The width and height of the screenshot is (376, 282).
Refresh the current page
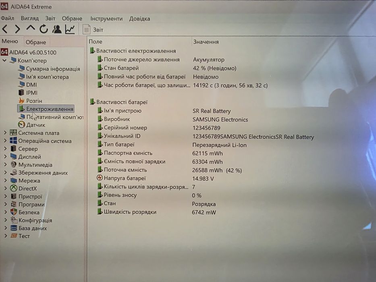point(44,29)
